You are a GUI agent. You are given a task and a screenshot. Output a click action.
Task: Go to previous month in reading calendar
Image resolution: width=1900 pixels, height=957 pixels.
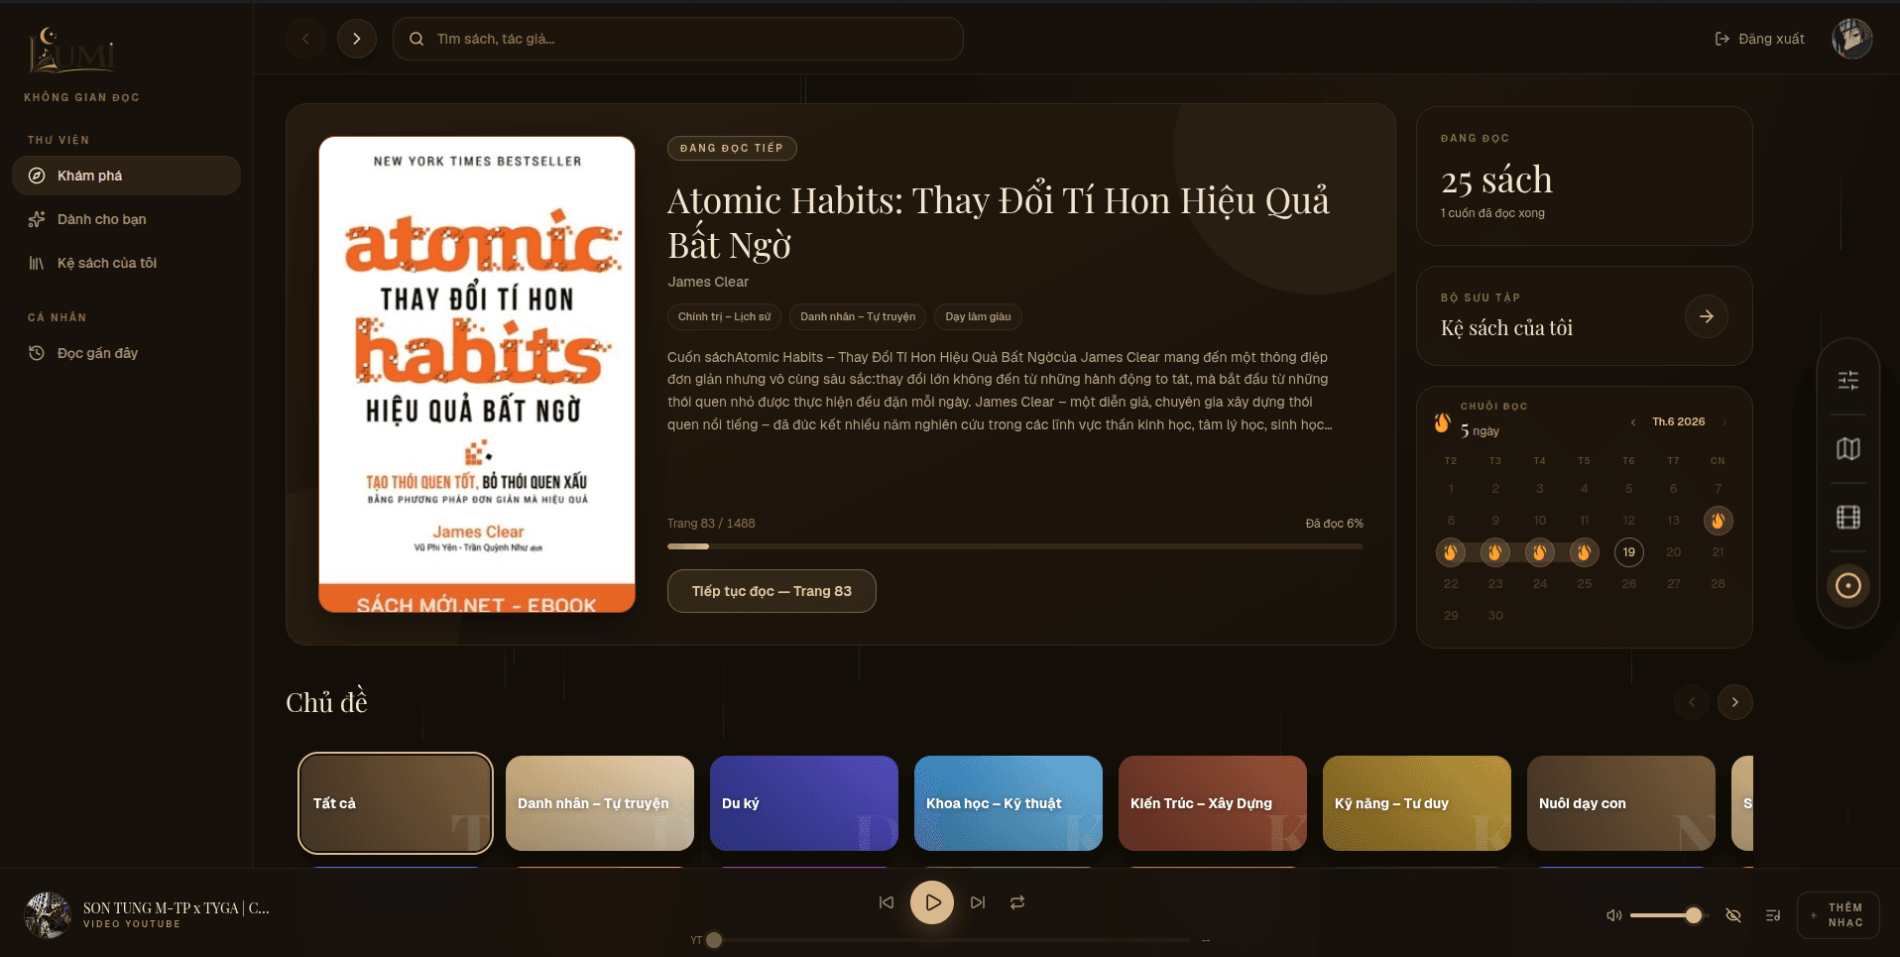click(1633, 422)
